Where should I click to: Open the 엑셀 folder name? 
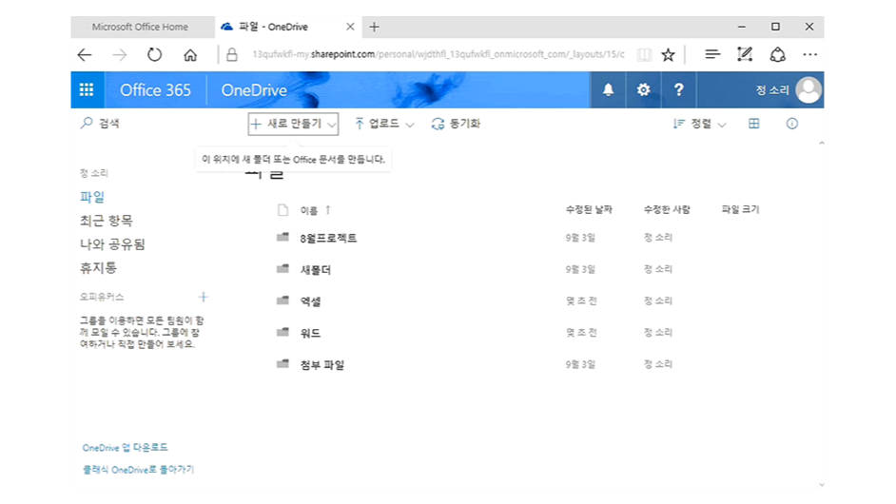tap(310, 301)
